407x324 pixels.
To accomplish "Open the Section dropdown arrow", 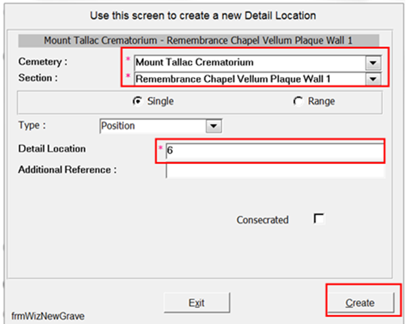I will (373, 79).
